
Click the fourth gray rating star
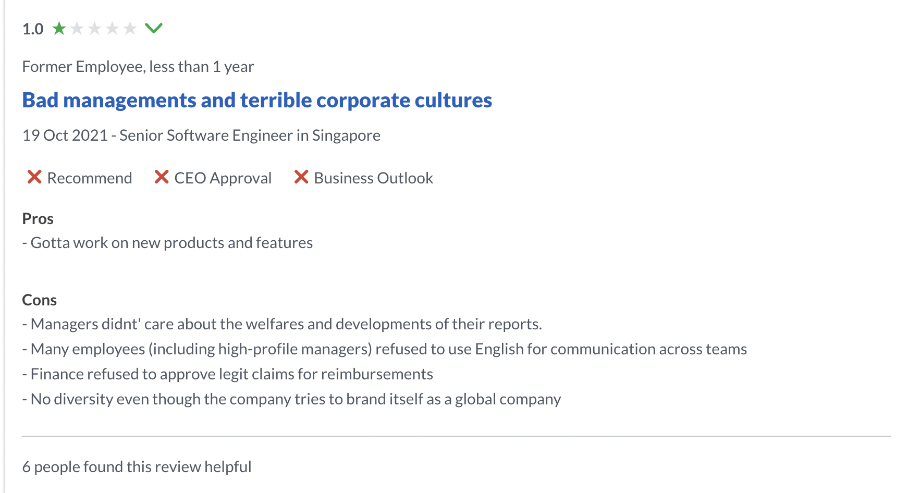[x=112, y=28]
